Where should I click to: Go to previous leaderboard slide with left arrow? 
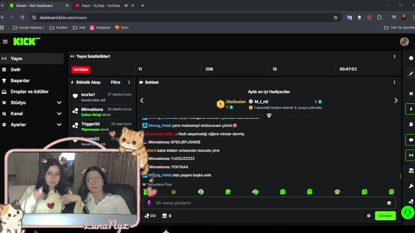[x=142, y=100]
